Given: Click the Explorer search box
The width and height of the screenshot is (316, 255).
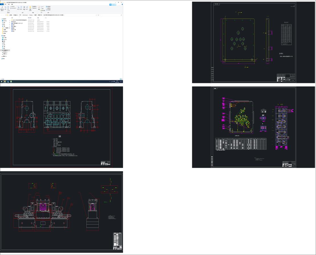Looking at the screenshot, I should (111, 15).
